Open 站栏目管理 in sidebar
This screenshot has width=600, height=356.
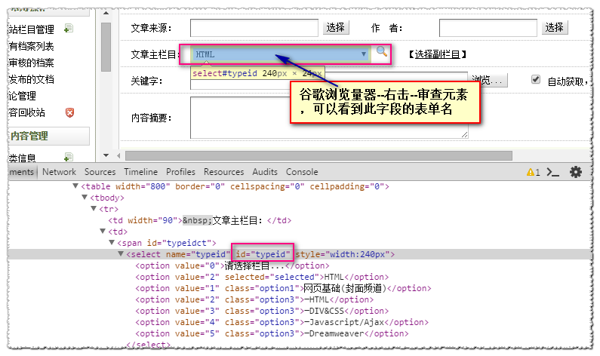tap(32, 29)
